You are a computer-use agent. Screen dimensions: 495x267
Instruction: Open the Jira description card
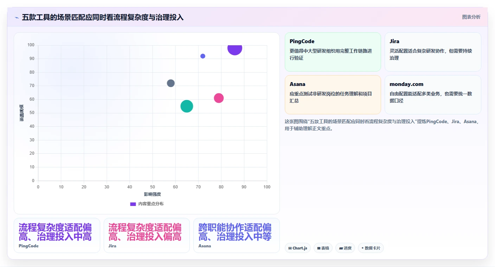pyautogui.click(x=433, y=52)
